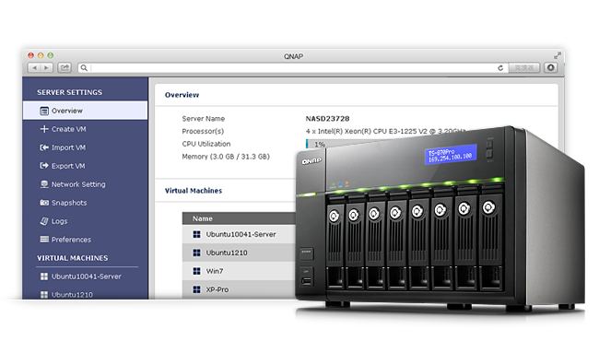This screenshot has width=599, height=341.
Task: Click the Server Name label
Action: click(204, 119)
